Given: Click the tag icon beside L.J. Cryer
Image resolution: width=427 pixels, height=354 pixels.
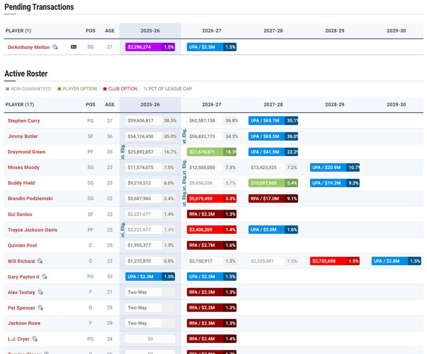Looking at the screenshot, I should [35, 339].
